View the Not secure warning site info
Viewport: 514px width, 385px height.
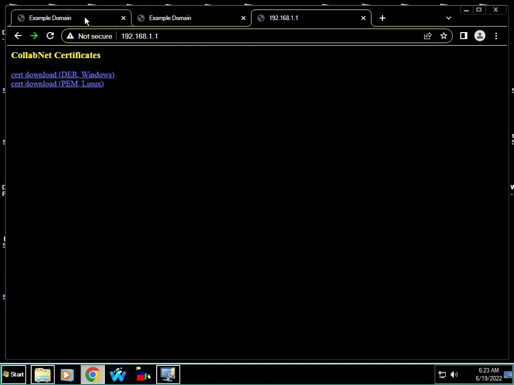(x=89, y=36)
